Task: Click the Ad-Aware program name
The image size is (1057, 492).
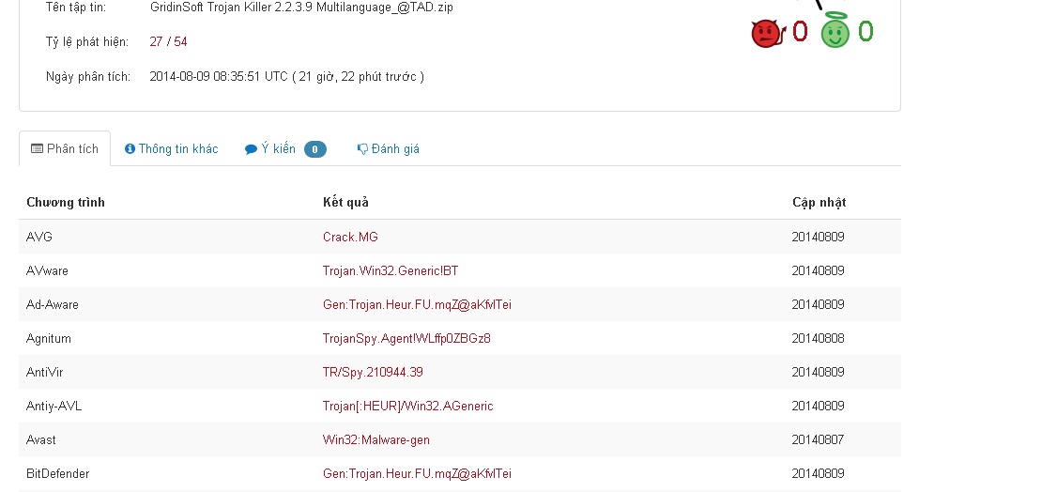Action: 53,304
